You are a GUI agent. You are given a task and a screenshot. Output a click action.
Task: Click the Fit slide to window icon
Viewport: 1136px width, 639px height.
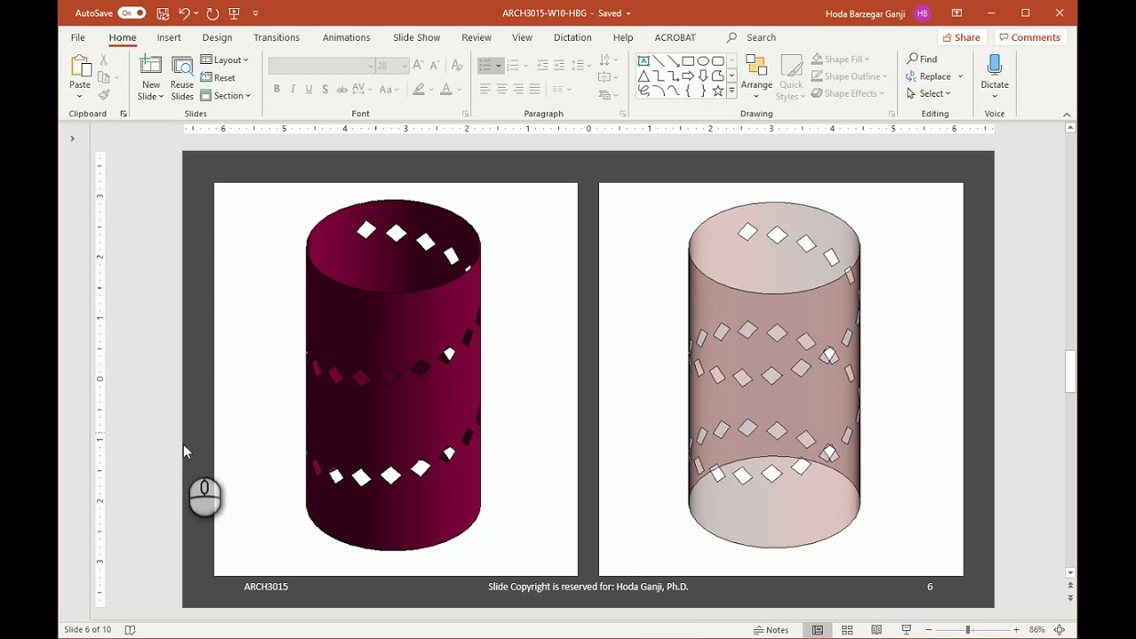[1060, 630]
